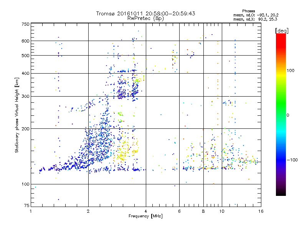307x230 pixels.
Task: Click the y-axis tick label '750'
Action: click(x=25, y=24)
